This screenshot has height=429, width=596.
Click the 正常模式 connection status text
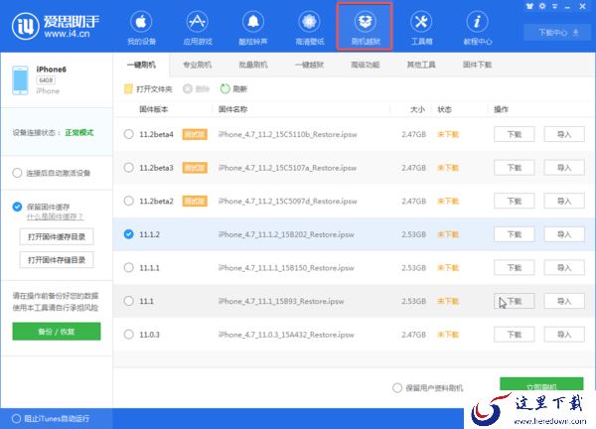pyautogui.click(x=79, y=133)
